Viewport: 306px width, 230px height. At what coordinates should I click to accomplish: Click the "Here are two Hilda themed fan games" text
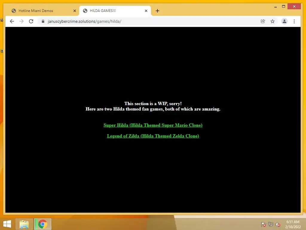(125, 109)
